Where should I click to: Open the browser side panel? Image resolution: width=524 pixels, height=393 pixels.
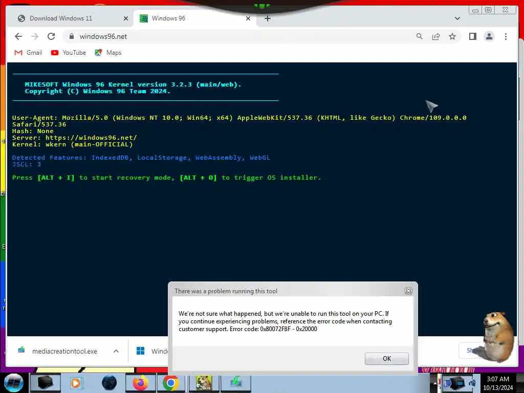click(472, 36)
